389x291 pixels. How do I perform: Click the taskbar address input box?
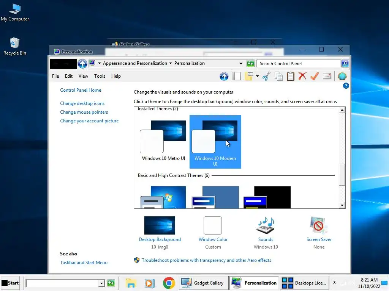[62, 283]
